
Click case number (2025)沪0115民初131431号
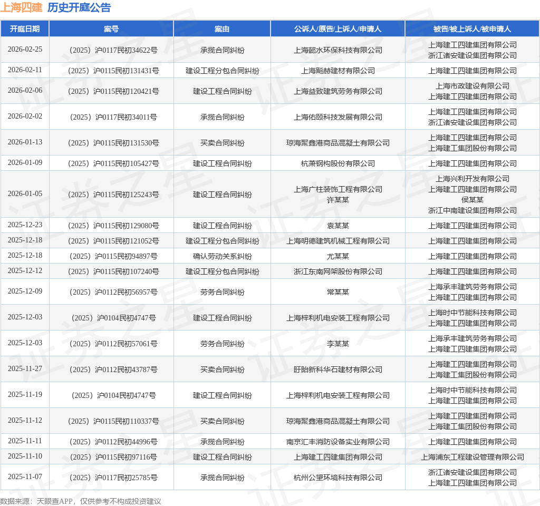[x=113, y=71]
